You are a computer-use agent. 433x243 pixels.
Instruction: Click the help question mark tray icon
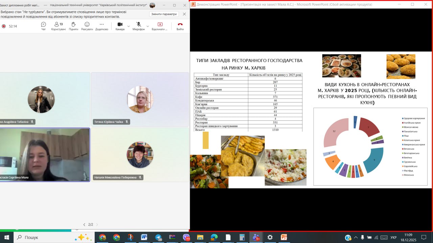(348, 238)
